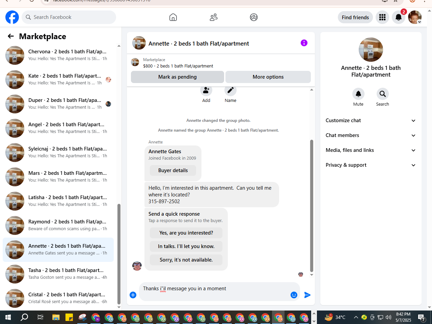Click the chat messages scrollbar

tap(312, 206)
